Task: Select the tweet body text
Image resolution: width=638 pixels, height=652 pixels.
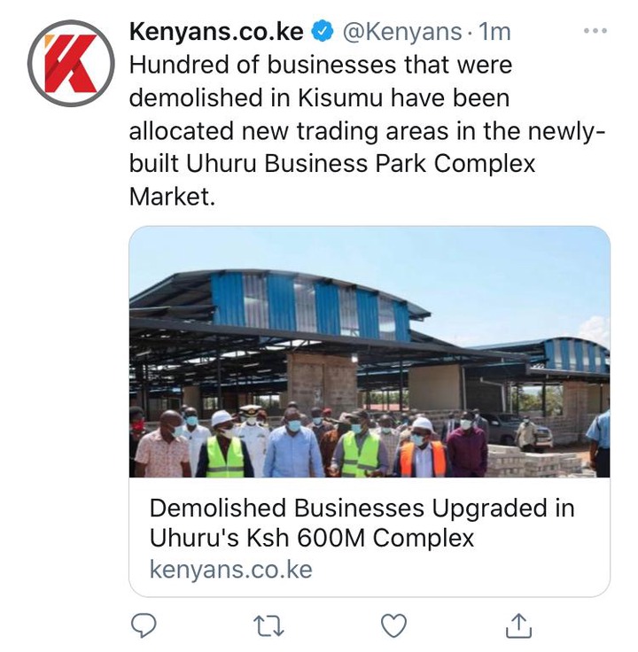Action: click(367, 130)
